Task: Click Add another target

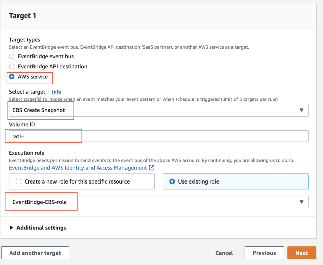Action: tap(35, 253)
